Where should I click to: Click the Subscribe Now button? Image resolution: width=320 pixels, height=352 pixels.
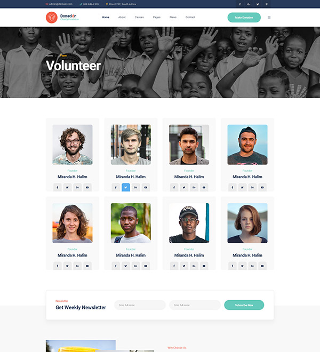point(244,305)
